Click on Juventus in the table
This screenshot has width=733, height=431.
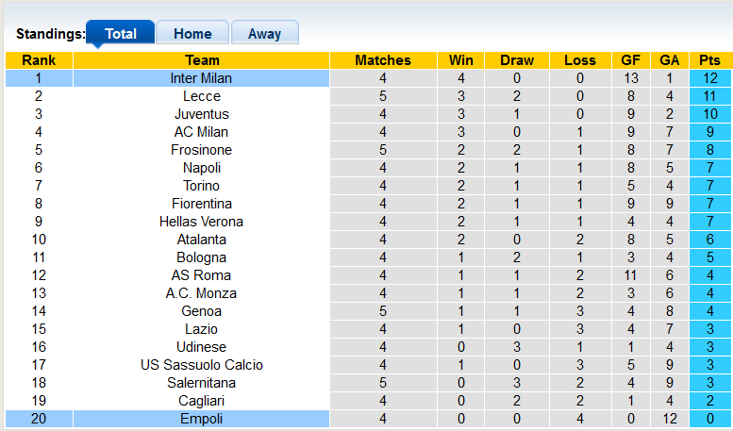[x=201, y=114]
